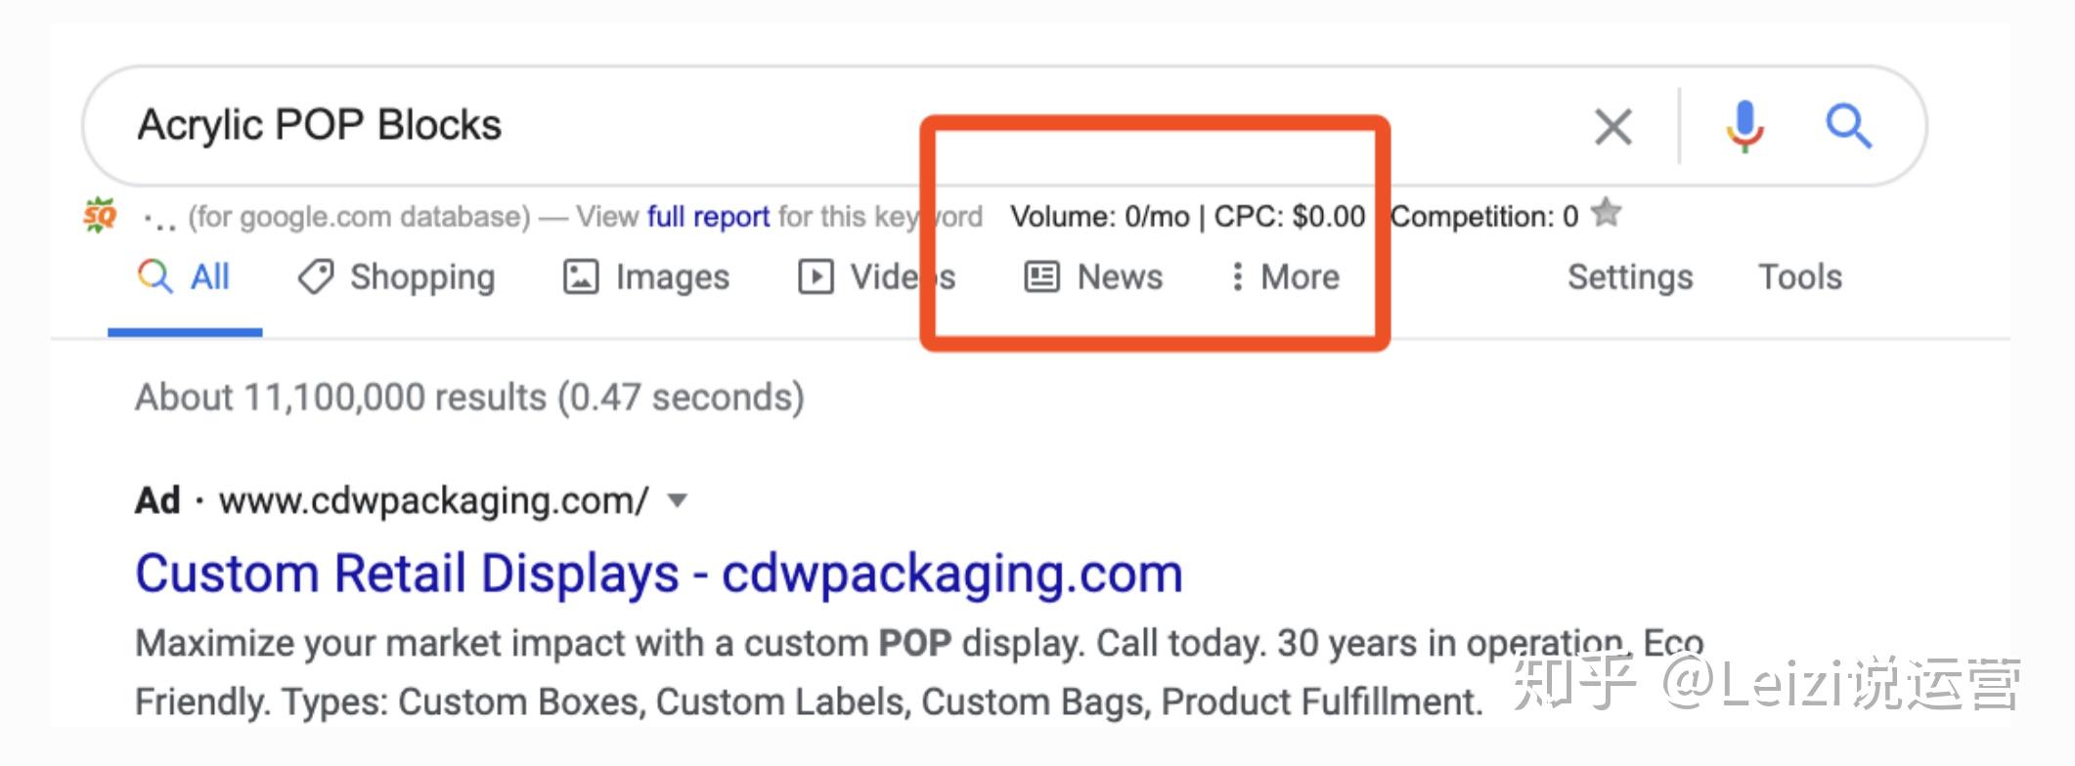Click the Competition: 0 metric
2075x766 pixels.
coord(1483,216)
